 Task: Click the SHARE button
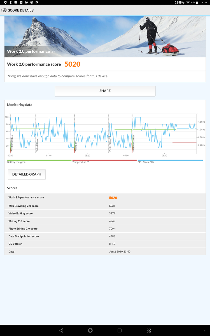tap(105, 91)
